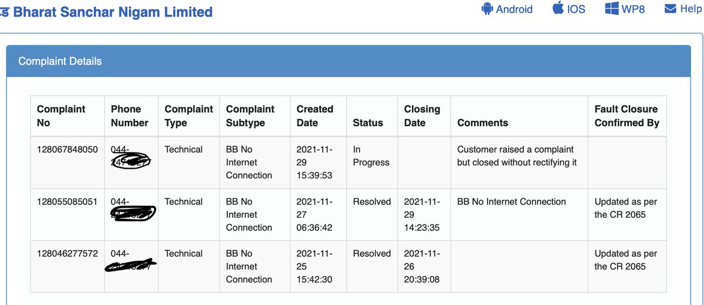Open the Help link

point(683,9)
